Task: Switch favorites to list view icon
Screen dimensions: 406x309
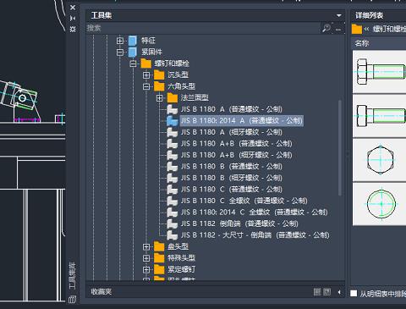Action: point(317,292)
